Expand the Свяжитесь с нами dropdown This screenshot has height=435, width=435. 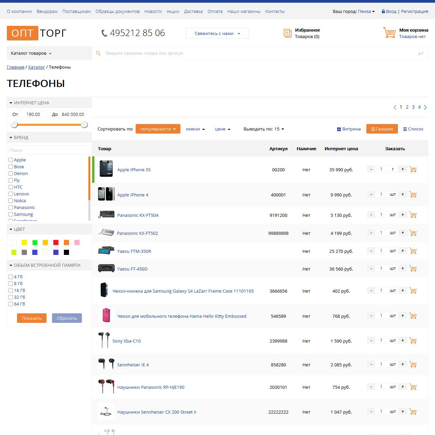tap(217, 33)
